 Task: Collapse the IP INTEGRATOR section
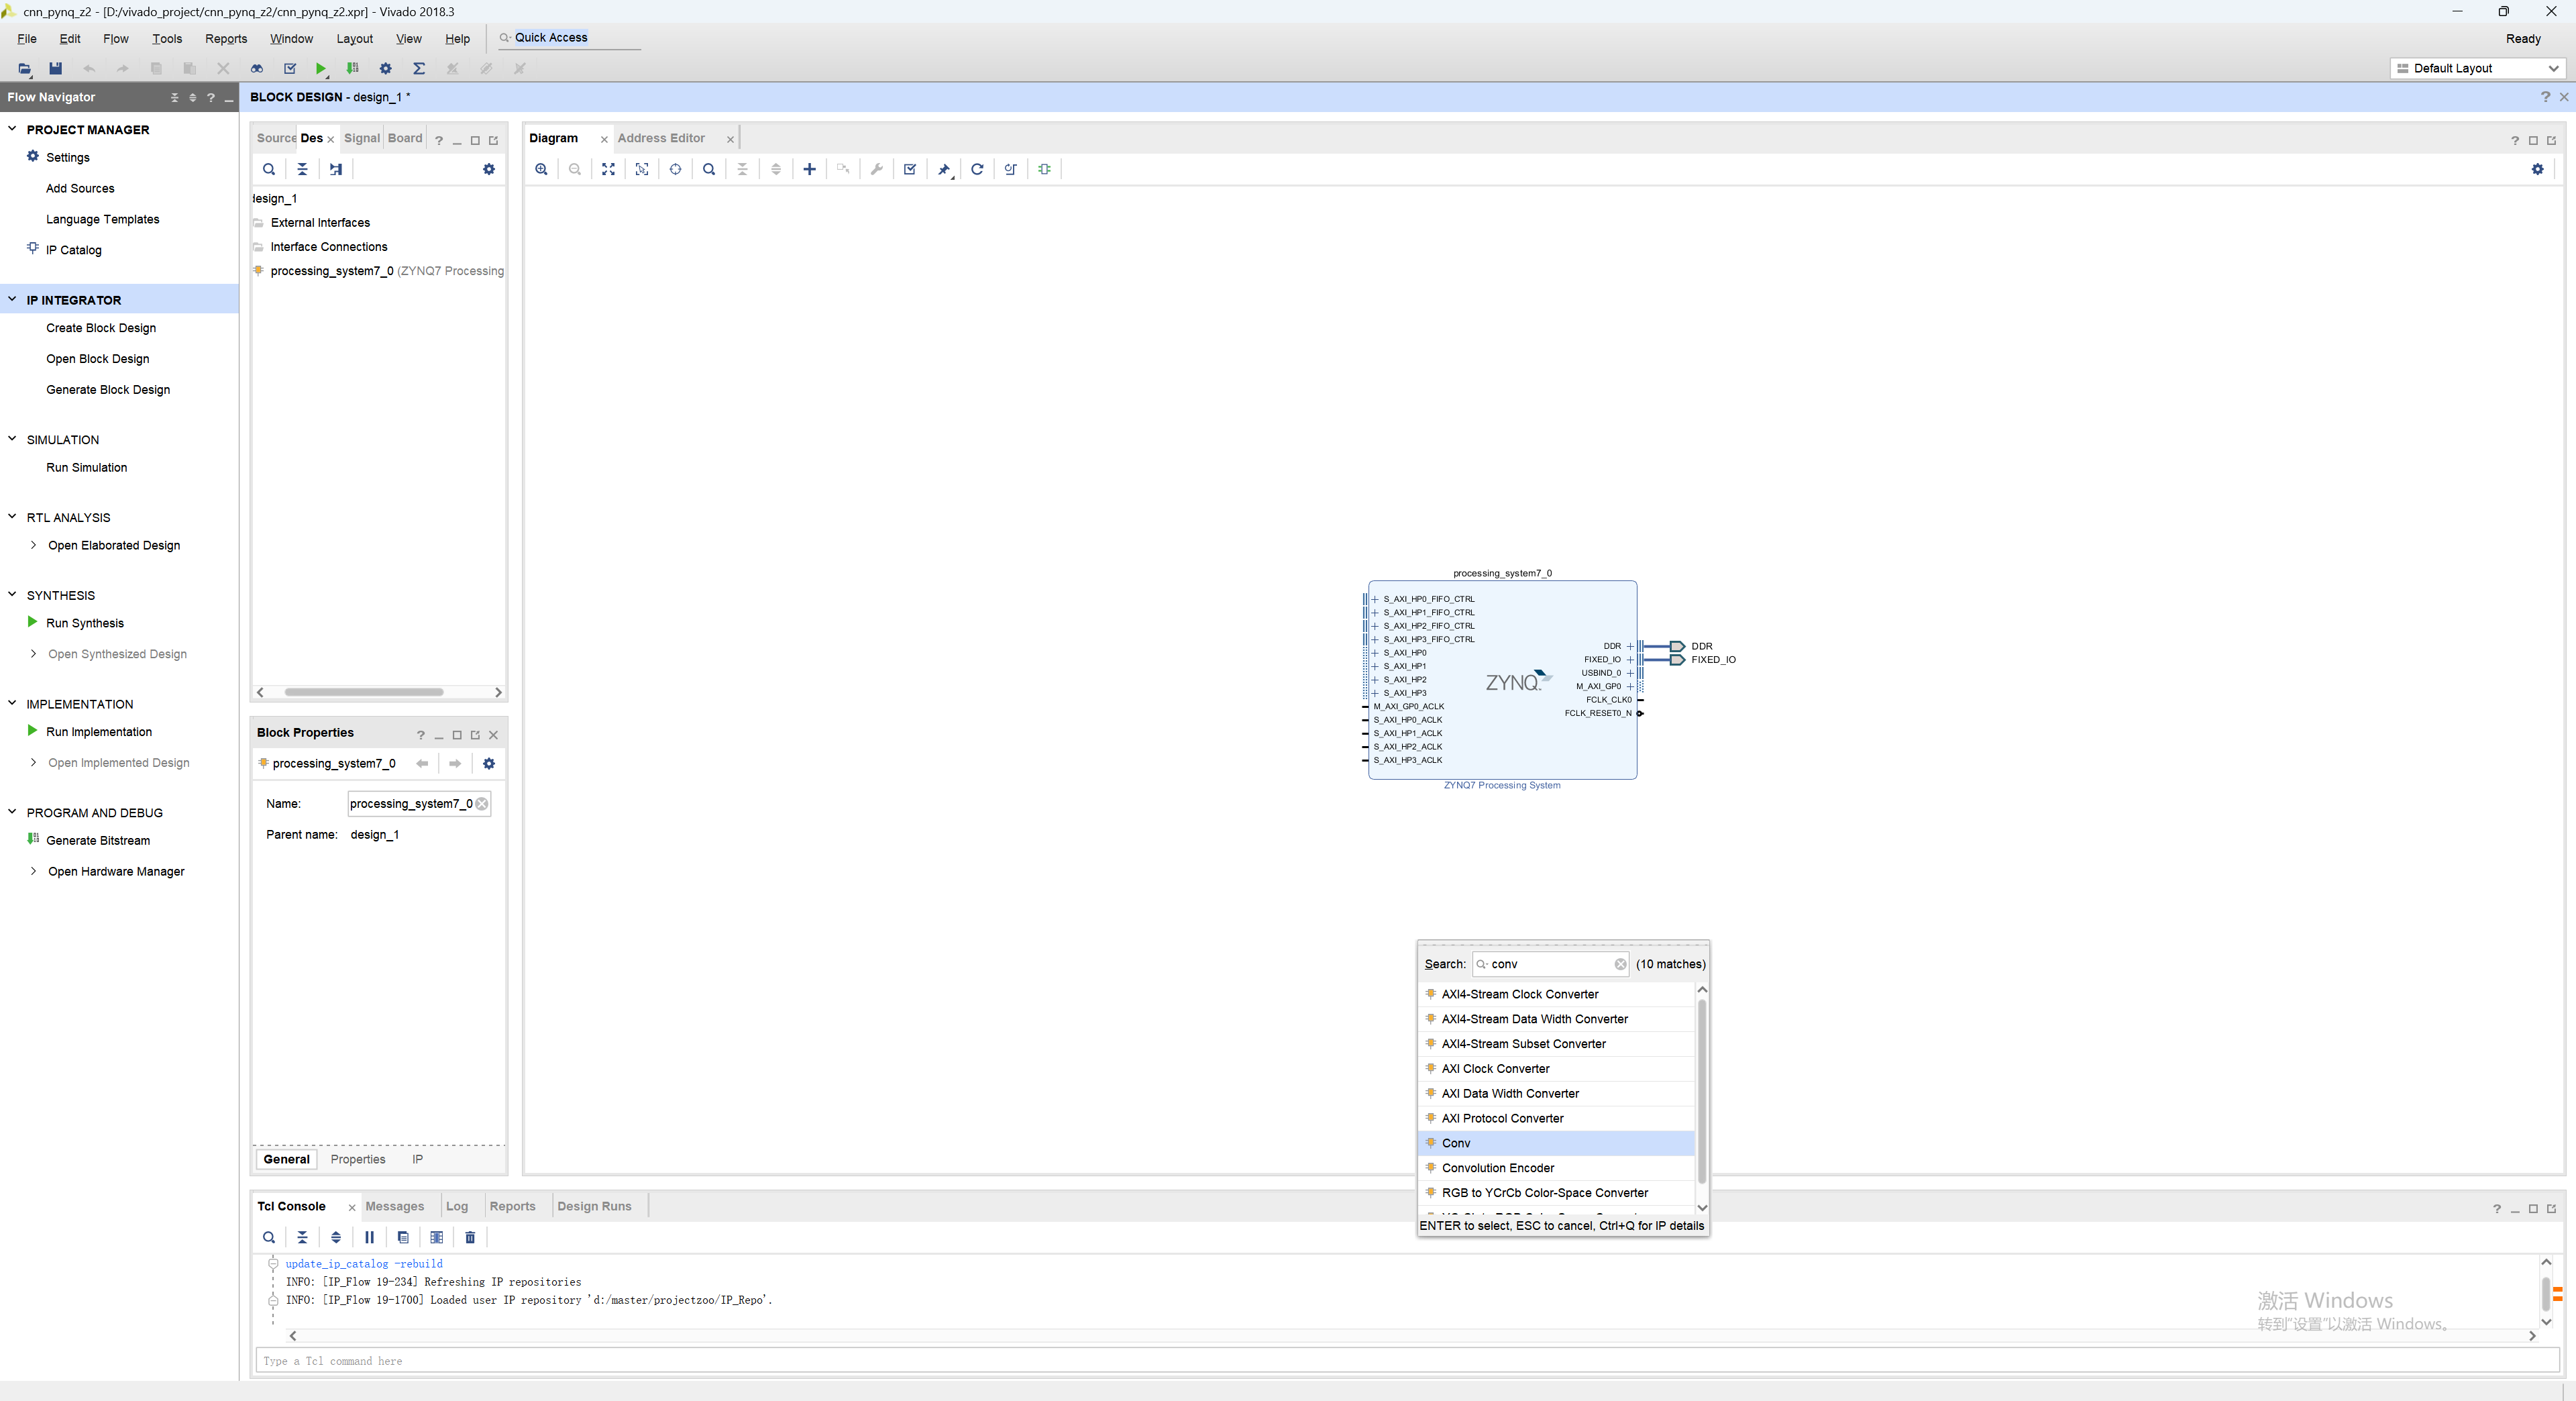[12, 299]
